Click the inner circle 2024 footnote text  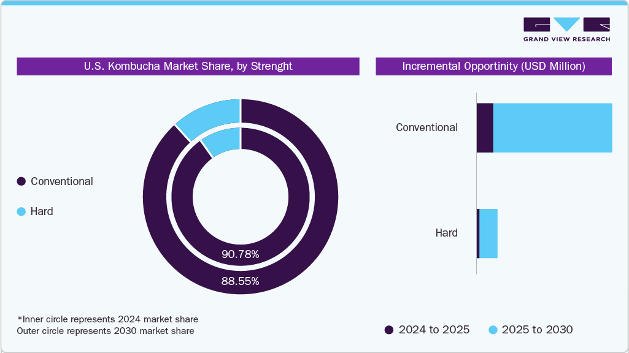pyautogui.click(x=107, y=319)
